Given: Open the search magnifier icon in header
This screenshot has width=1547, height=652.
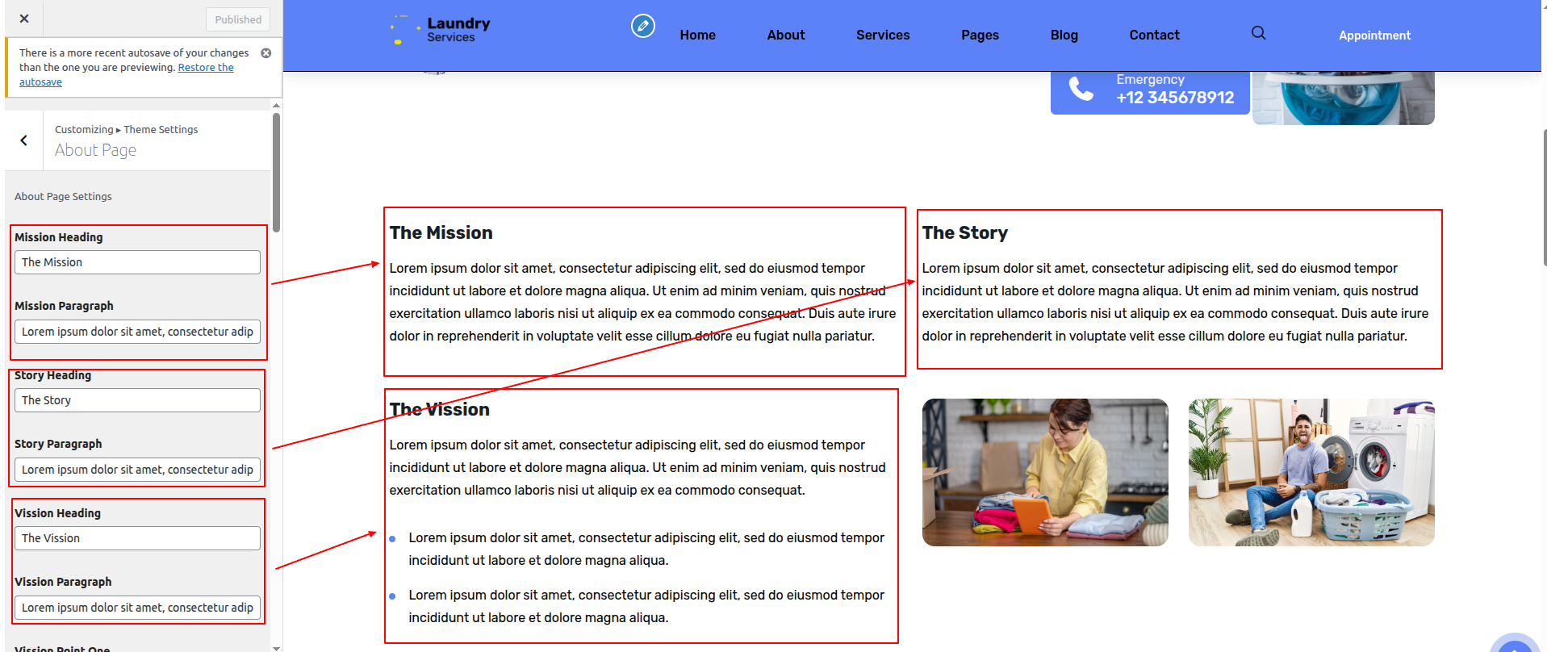Looking at the screenshot, I should coord(1258,33).
